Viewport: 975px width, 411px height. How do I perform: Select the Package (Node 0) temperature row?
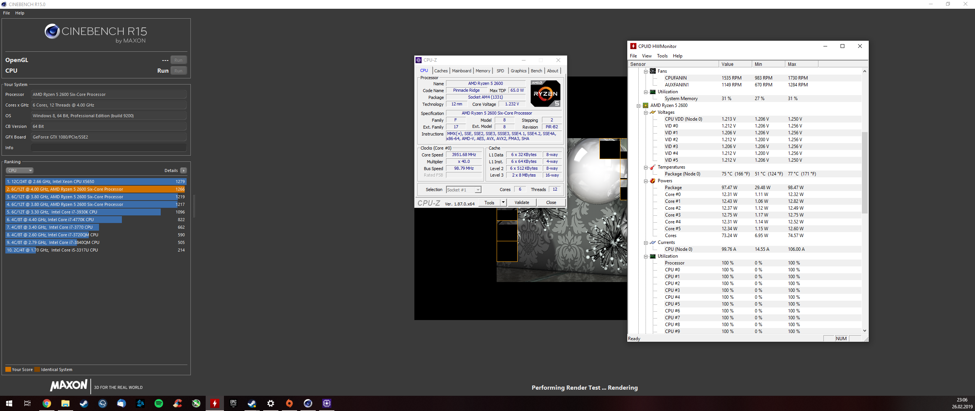click(745, 174)
